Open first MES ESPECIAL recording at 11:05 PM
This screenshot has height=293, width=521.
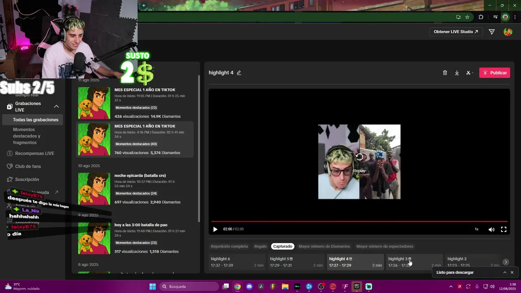135,103
